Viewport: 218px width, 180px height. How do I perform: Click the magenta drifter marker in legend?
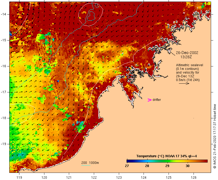150,100
